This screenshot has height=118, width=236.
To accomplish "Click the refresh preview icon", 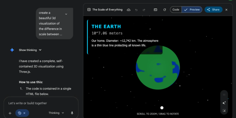I will point(165,10).
